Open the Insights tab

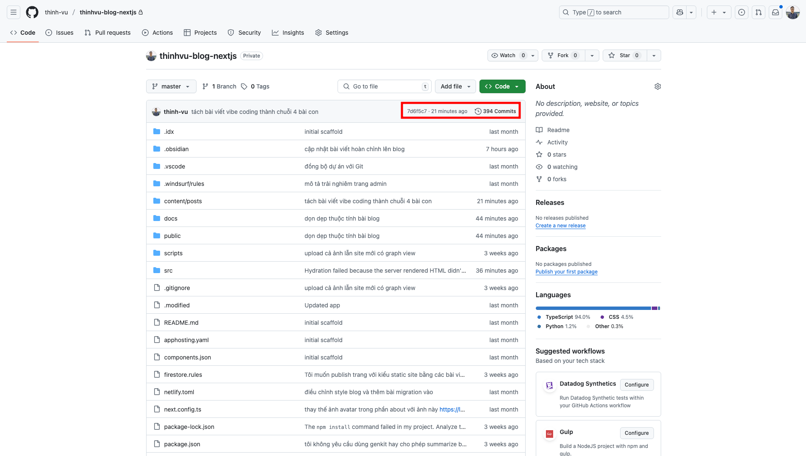288,33
